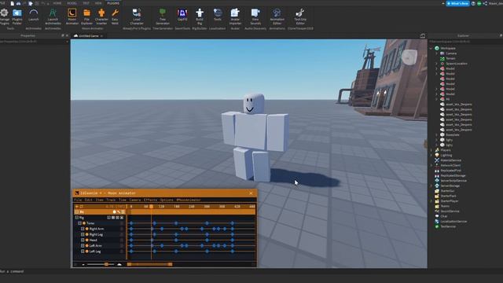Click the wrench icon on the orange rig row
Image resolution: width=503 pixels, height=283 pixels.
click(119, 211)
